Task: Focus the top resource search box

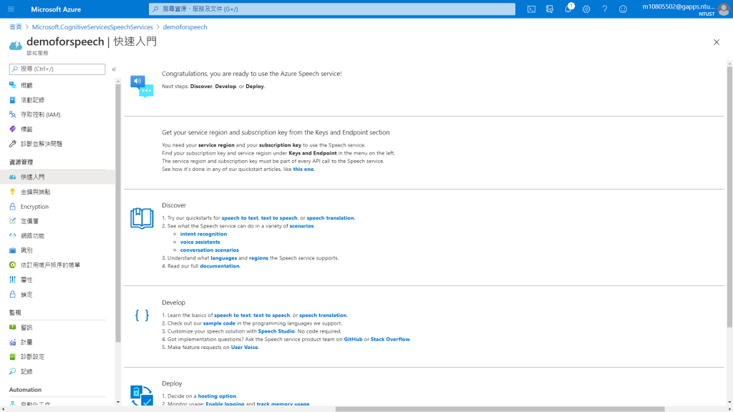Action: click(332, 9)
